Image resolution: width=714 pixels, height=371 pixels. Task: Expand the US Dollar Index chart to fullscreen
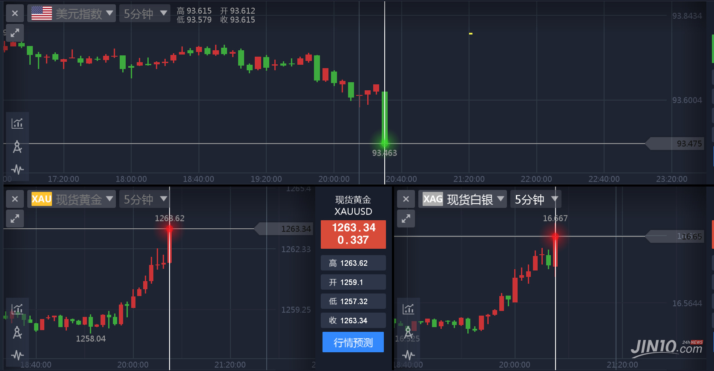pyautogui.click(x=15, y=33)
